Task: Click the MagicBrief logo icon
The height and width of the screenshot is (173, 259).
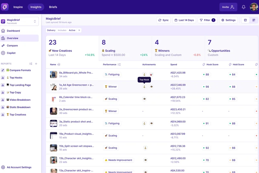Action: pos(5,7)
